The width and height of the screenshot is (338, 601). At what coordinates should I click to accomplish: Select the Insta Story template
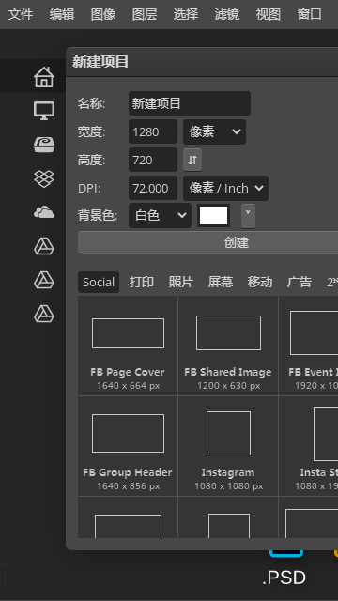pyautogui.click(x=309, y=446)
